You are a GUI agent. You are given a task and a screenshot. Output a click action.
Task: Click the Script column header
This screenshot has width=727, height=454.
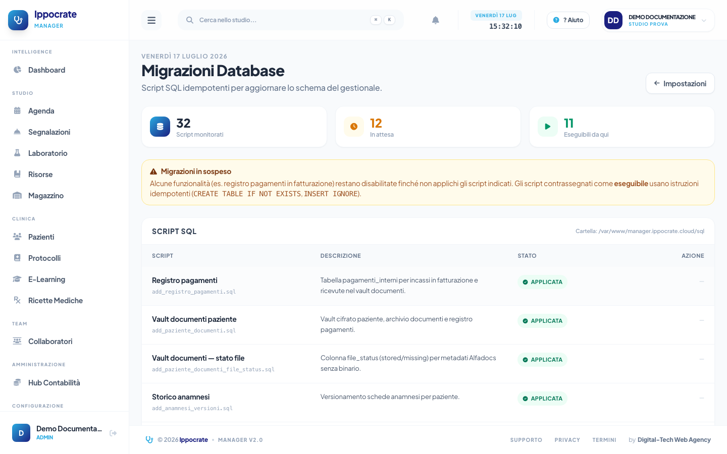pyautogui.click(x=163, y=256)
